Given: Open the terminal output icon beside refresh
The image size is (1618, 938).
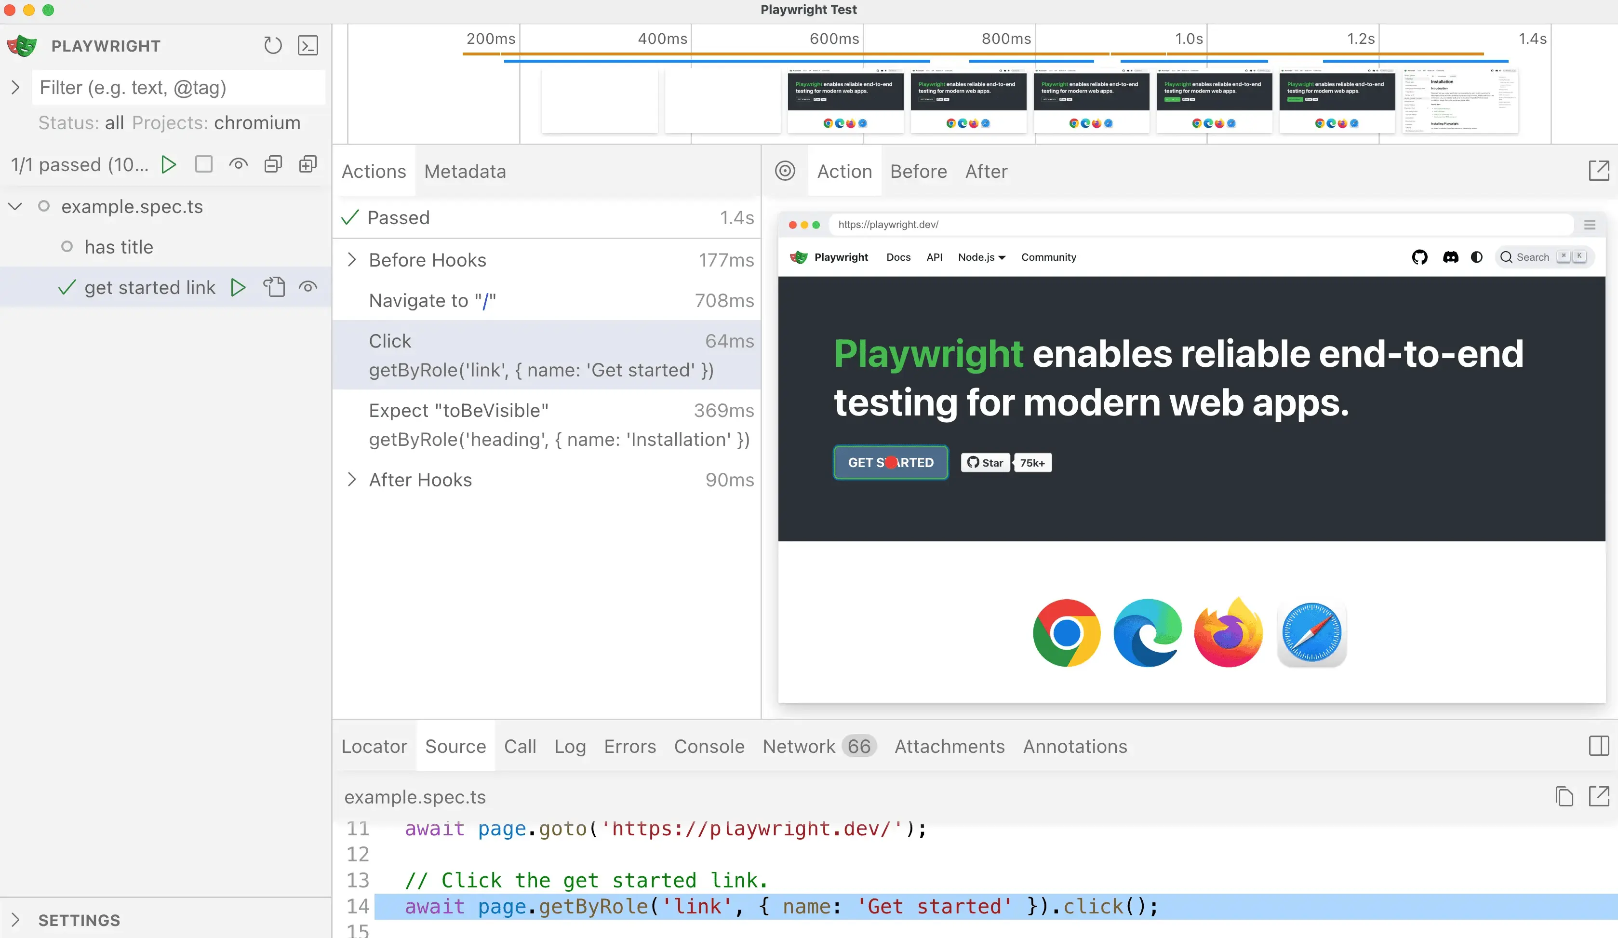Looking at the screenshot, I should tap(308, 45).
